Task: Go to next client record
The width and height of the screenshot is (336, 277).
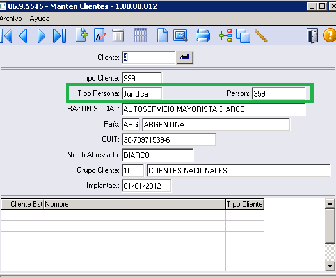Action: (x=41, y=36)
